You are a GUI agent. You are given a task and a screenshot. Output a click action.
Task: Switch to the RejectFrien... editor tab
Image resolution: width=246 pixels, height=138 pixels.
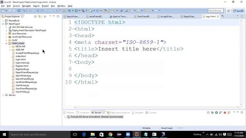tap(188, 16)
